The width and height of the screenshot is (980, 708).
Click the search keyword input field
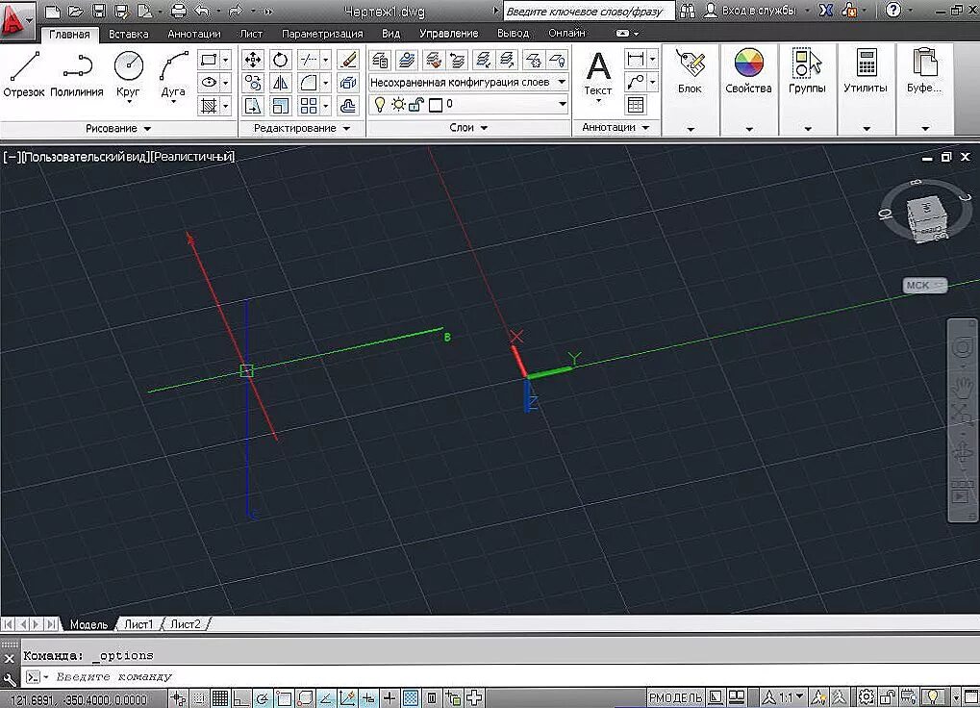[x=588, y=12]
